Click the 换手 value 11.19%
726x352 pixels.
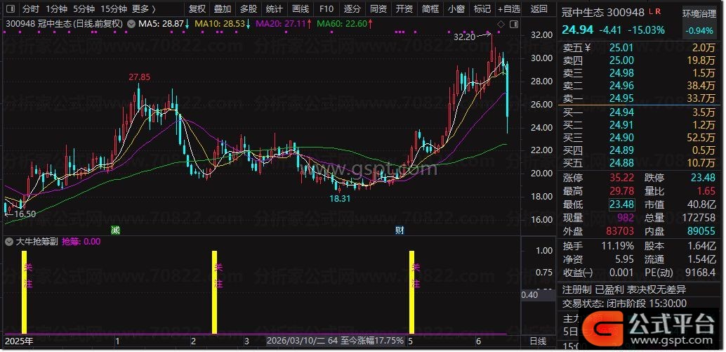tap(618, 246)
